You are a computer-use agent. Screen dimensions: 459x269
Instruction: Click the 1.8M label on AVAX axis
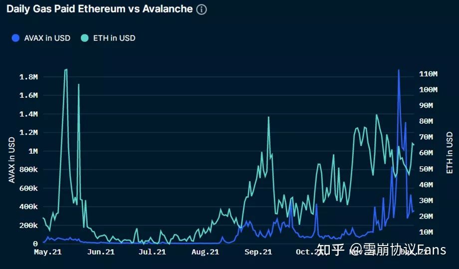[x=29, y=77]
